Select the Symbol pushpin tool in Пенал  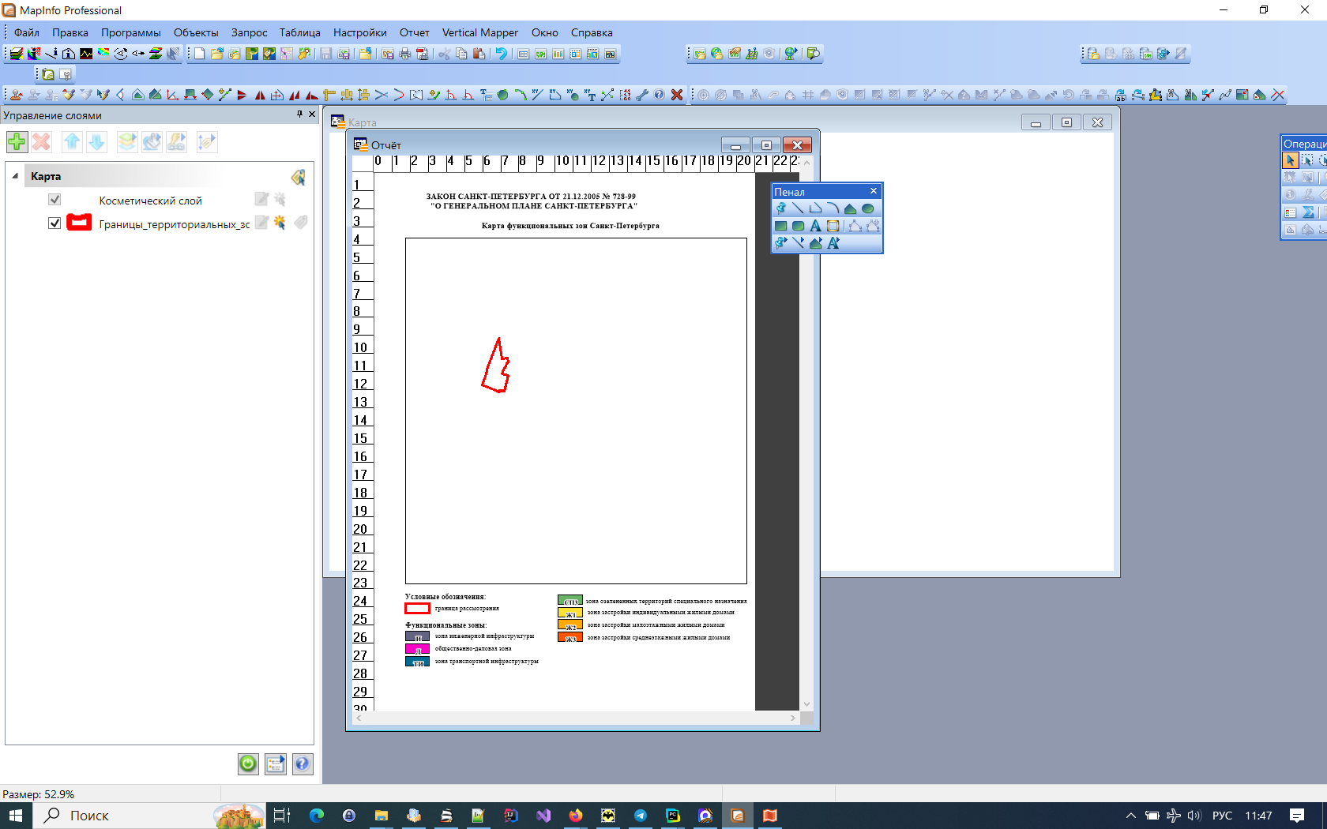tap(780, 208)
